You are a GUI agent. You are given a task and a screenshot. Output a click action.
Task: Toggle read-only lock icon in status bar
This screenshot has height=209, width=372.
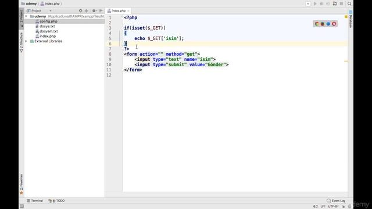tap(344, 207)
